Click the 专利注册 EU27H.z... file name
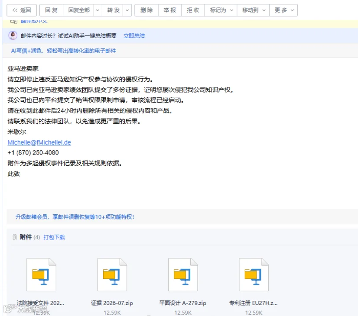Viewport: 358px width, 316px height. (x=254, y=303)
